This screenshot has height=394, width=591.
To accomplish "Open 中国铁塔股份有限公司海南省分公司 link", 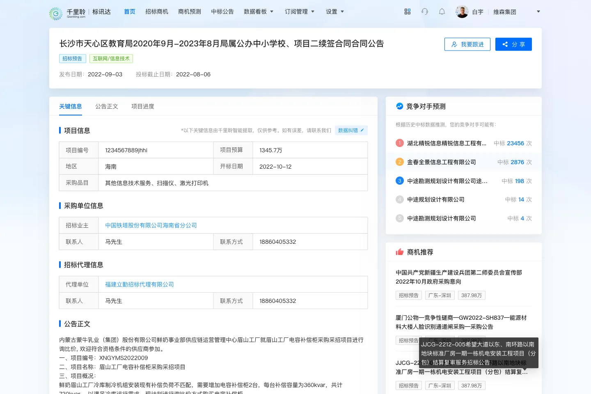I will coord(151,225).
